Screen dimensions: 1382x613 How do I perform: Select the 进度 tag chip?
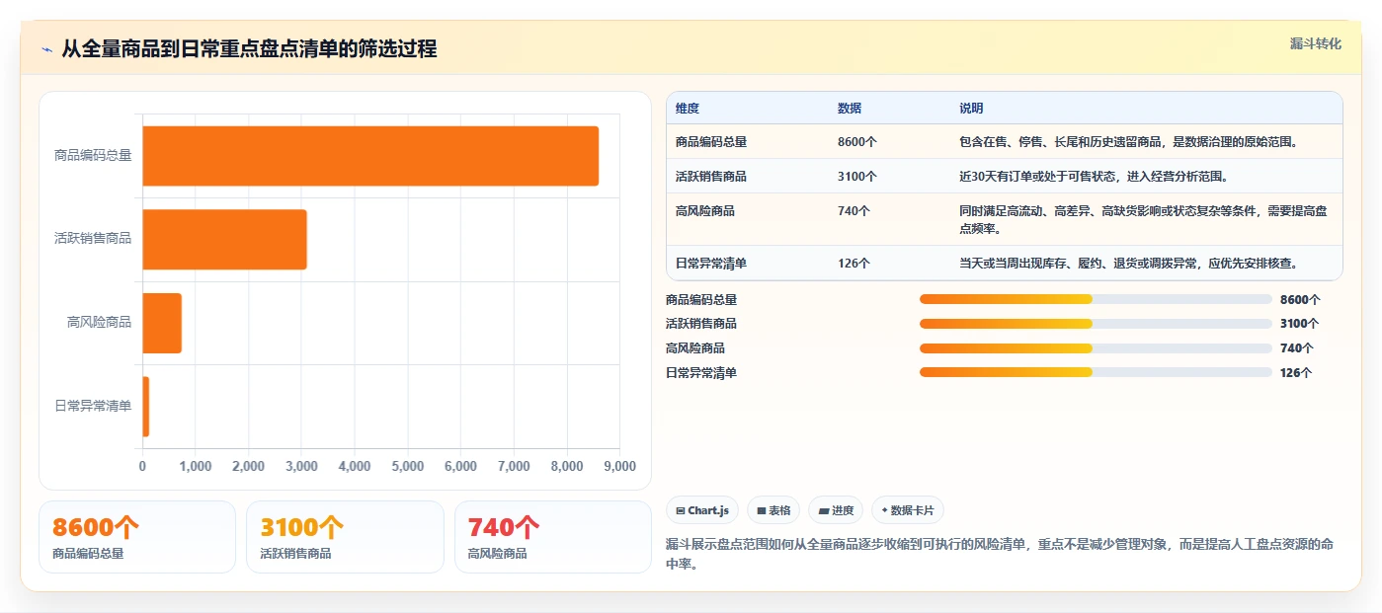click(x=836, y=510)
